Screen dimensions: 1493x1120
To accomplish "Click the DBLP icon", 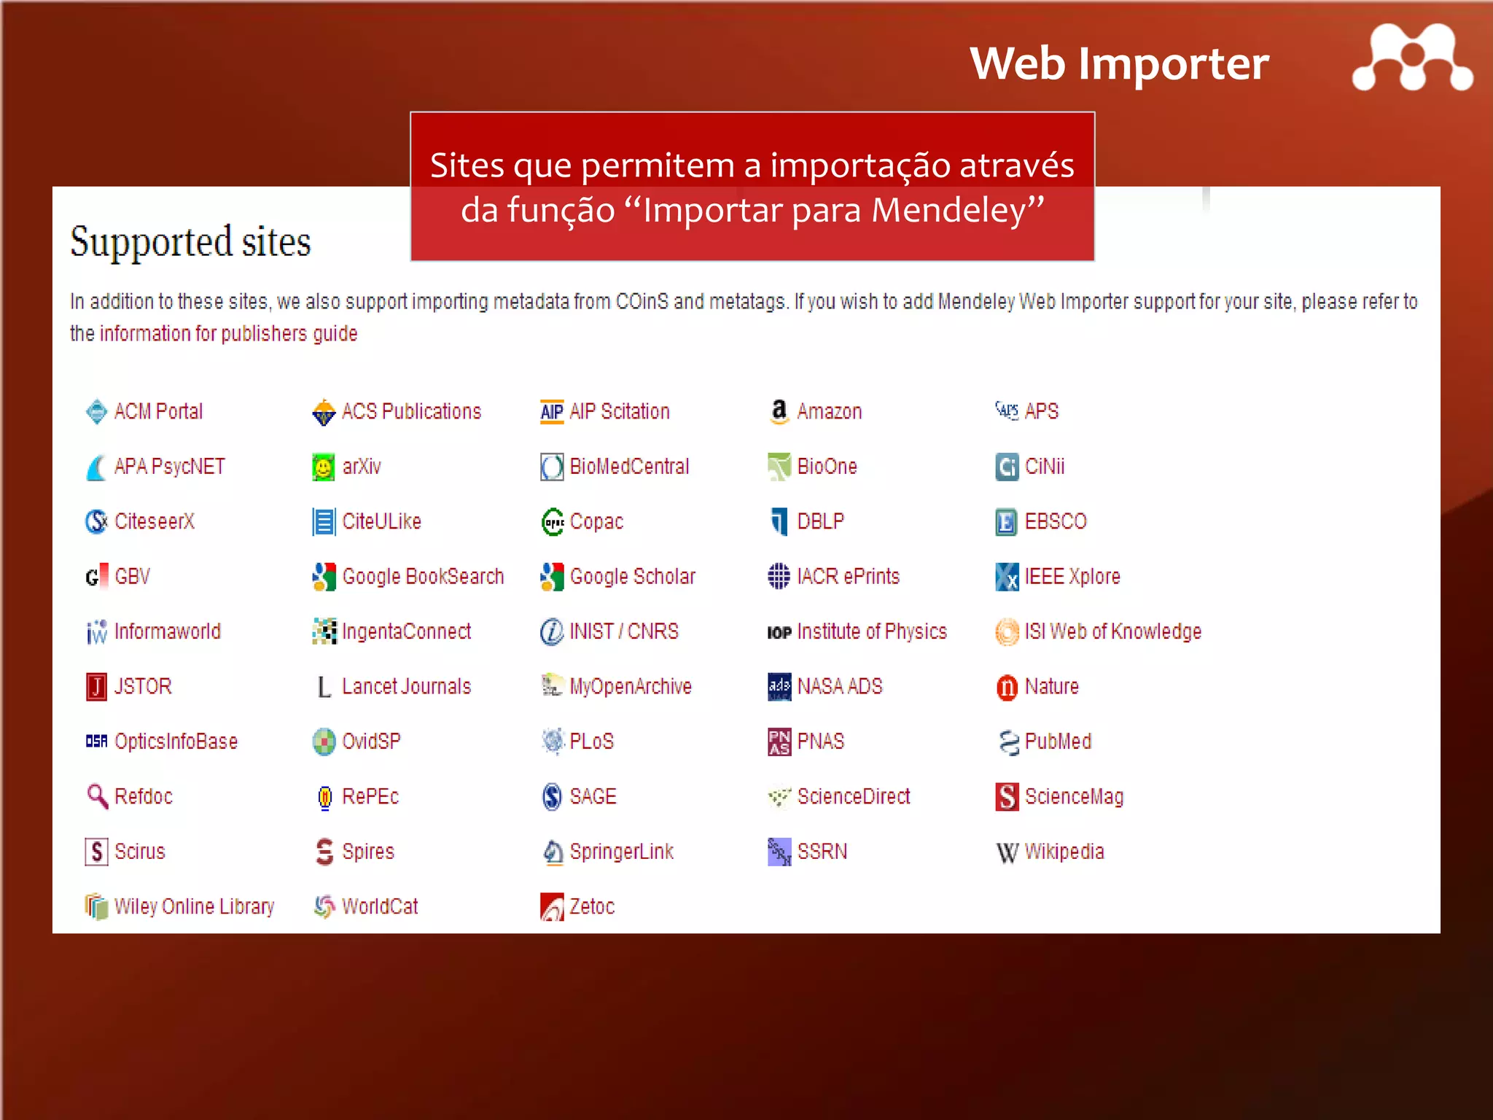I will (779, 522).
